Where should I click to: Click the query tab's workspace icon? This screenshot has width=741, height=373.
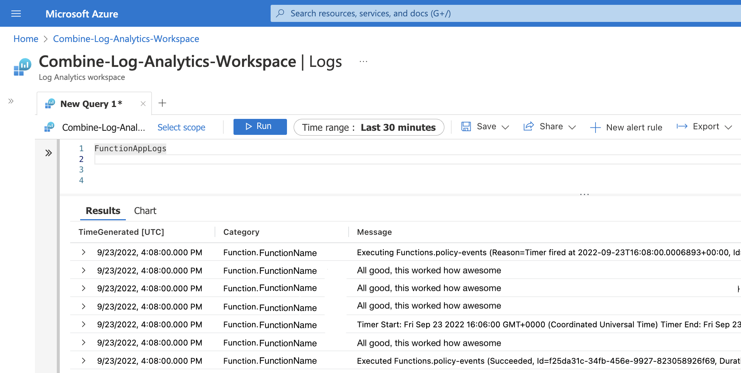50,104
